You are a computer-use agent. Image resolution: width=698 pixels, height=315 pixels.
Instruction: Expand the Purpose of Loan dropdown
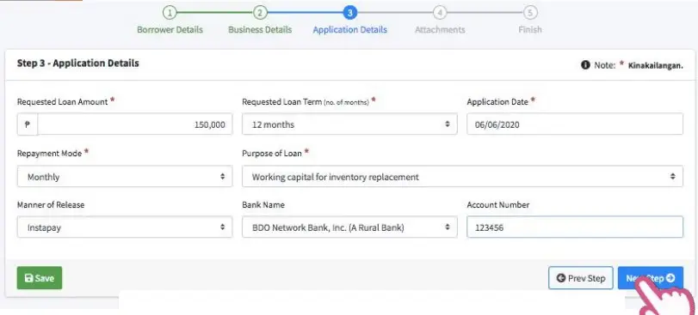coord(462,177)
